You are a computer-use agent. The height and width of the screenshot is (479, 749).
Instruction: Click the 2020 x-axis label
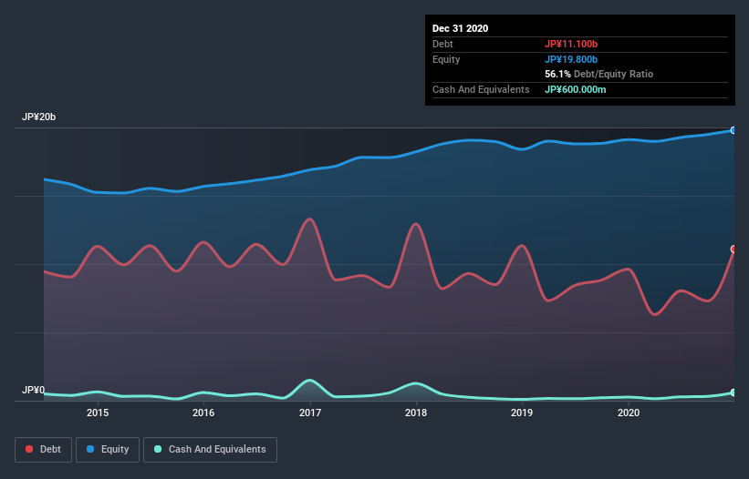629,413
